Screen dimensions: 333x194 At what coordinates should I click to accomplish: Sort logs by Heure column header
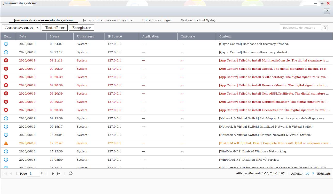[55, 36]
